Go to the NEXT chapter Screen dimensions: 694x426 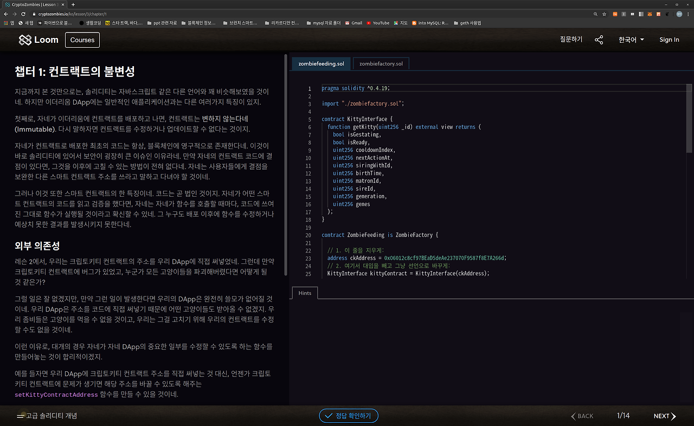point(665,416)
